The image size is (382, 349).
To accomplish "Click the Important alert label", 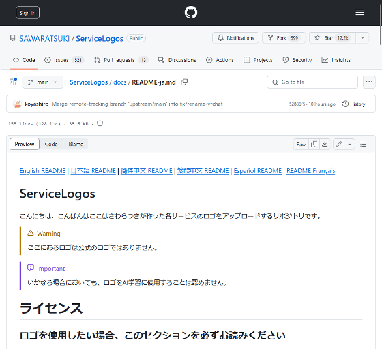I will 50,269.
